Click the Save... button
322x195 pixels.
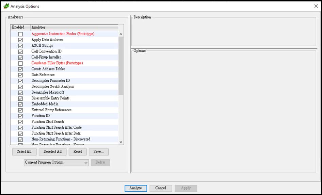coord(99,152)
